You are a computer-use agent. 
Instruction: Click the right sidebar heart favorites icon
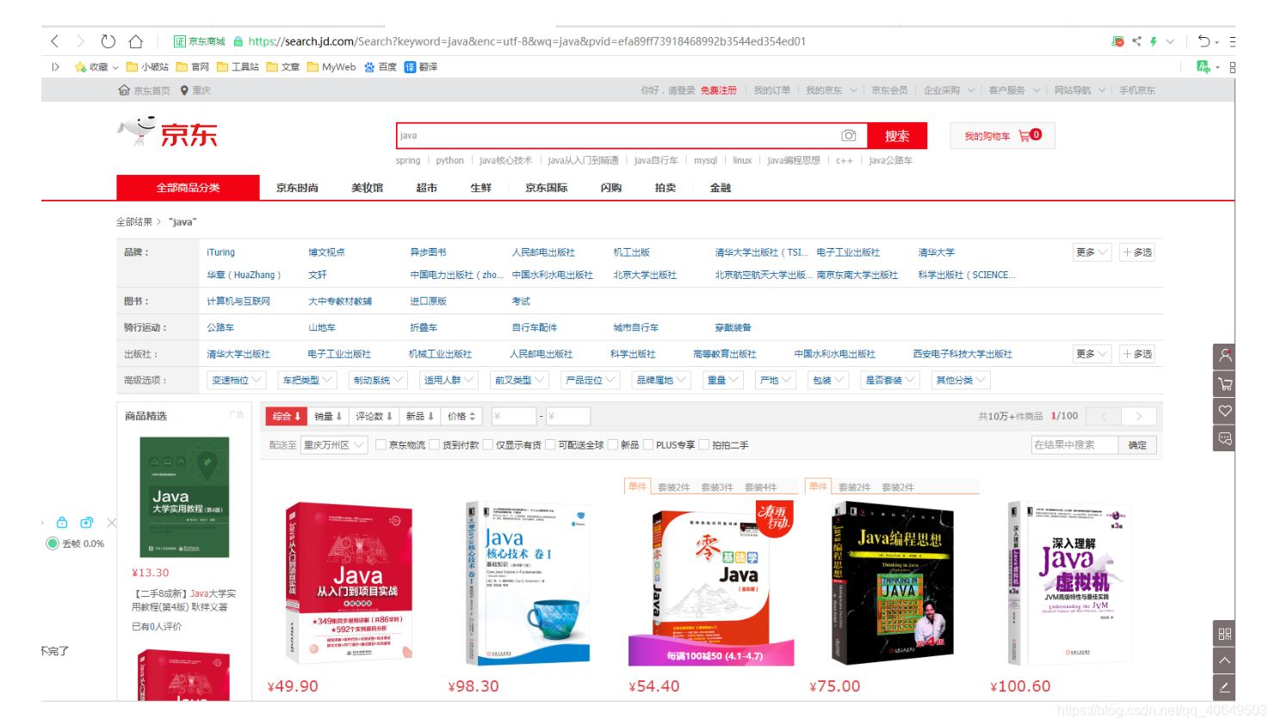tap(1224, 411)
